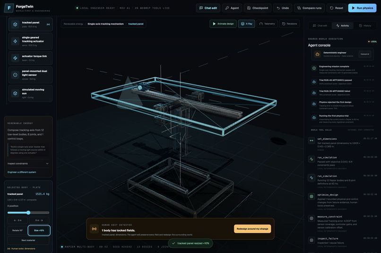Click Animate design button

(x=223, y=24)
